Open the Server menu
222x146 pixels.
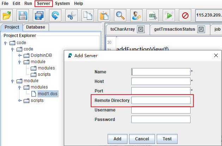[x=44, y=4]
